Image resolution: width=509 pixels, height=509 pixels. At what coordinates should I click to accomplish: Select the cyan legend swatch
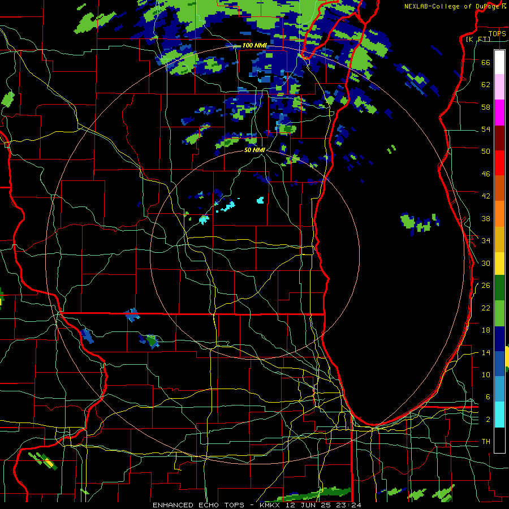click(499, 414)
